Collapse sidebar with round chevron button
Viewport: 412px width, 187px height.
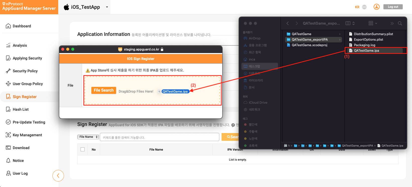coord(58,176)
